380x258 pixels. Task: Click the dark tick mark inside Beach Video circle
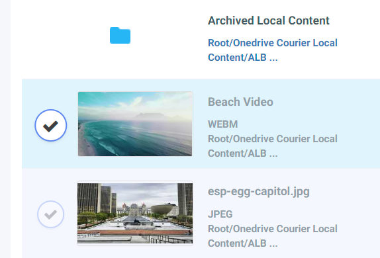pos(51,126)
